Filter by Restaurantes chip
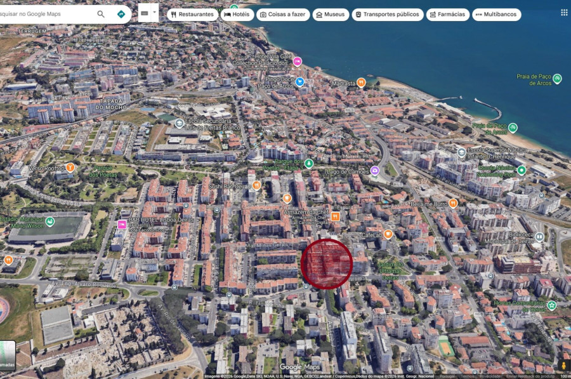The width and height of the screenshot is (571, 379). coord(192,15)
